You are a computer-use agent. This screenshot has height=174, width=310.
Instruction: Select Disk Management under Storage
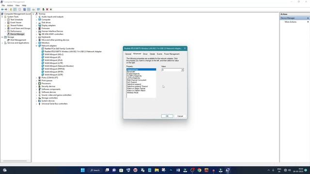point(18,40)
